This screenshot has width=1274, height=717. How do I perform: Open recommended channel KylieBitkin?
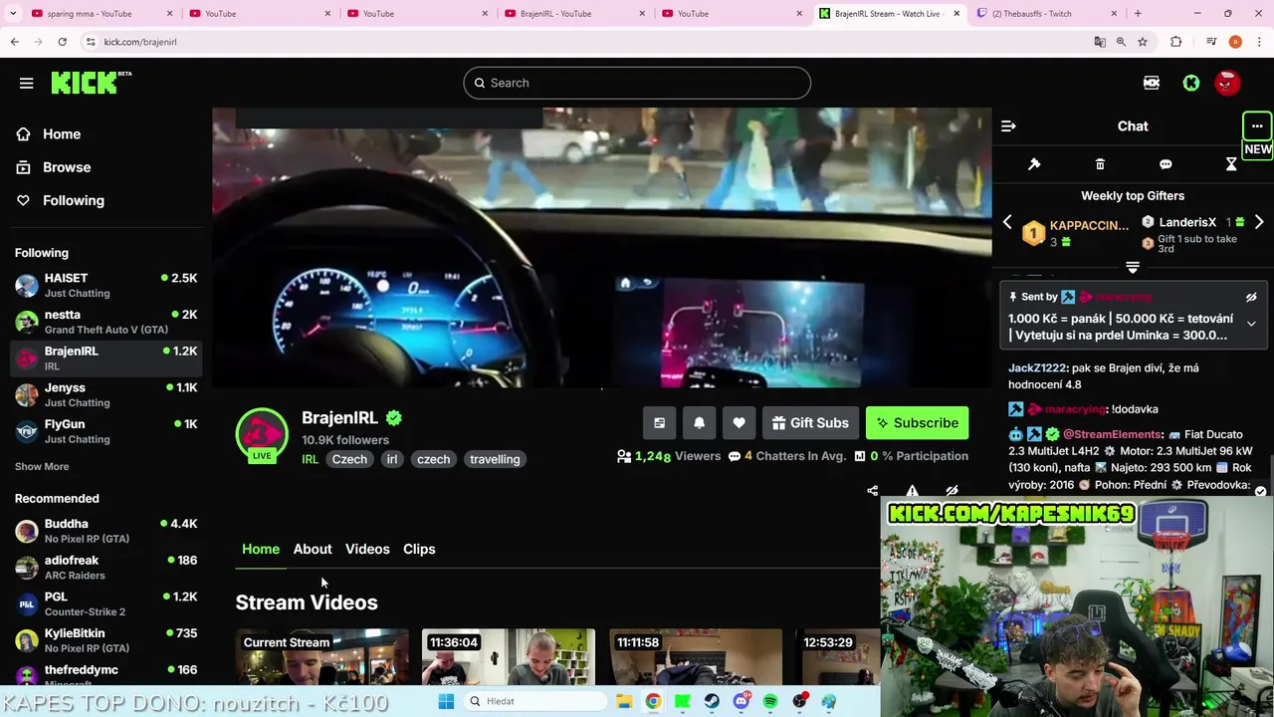(105, 640)
